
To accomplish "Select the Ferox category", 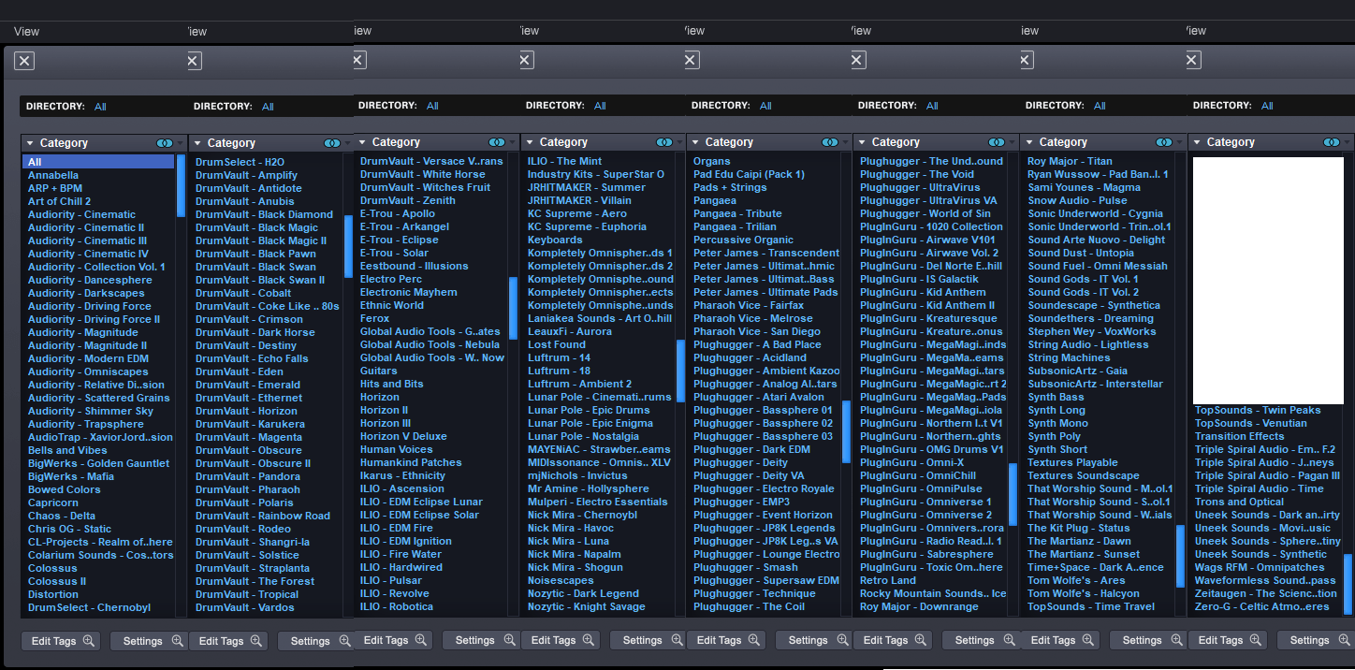I will [375, 318].
